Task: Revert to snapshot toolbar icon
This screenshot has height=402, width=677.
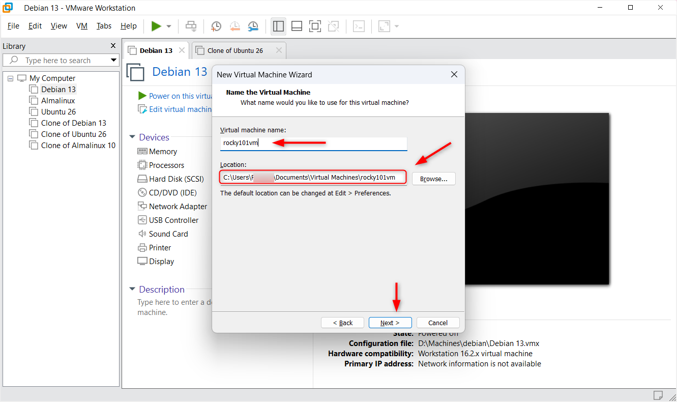Action: [x=234, y=26]
